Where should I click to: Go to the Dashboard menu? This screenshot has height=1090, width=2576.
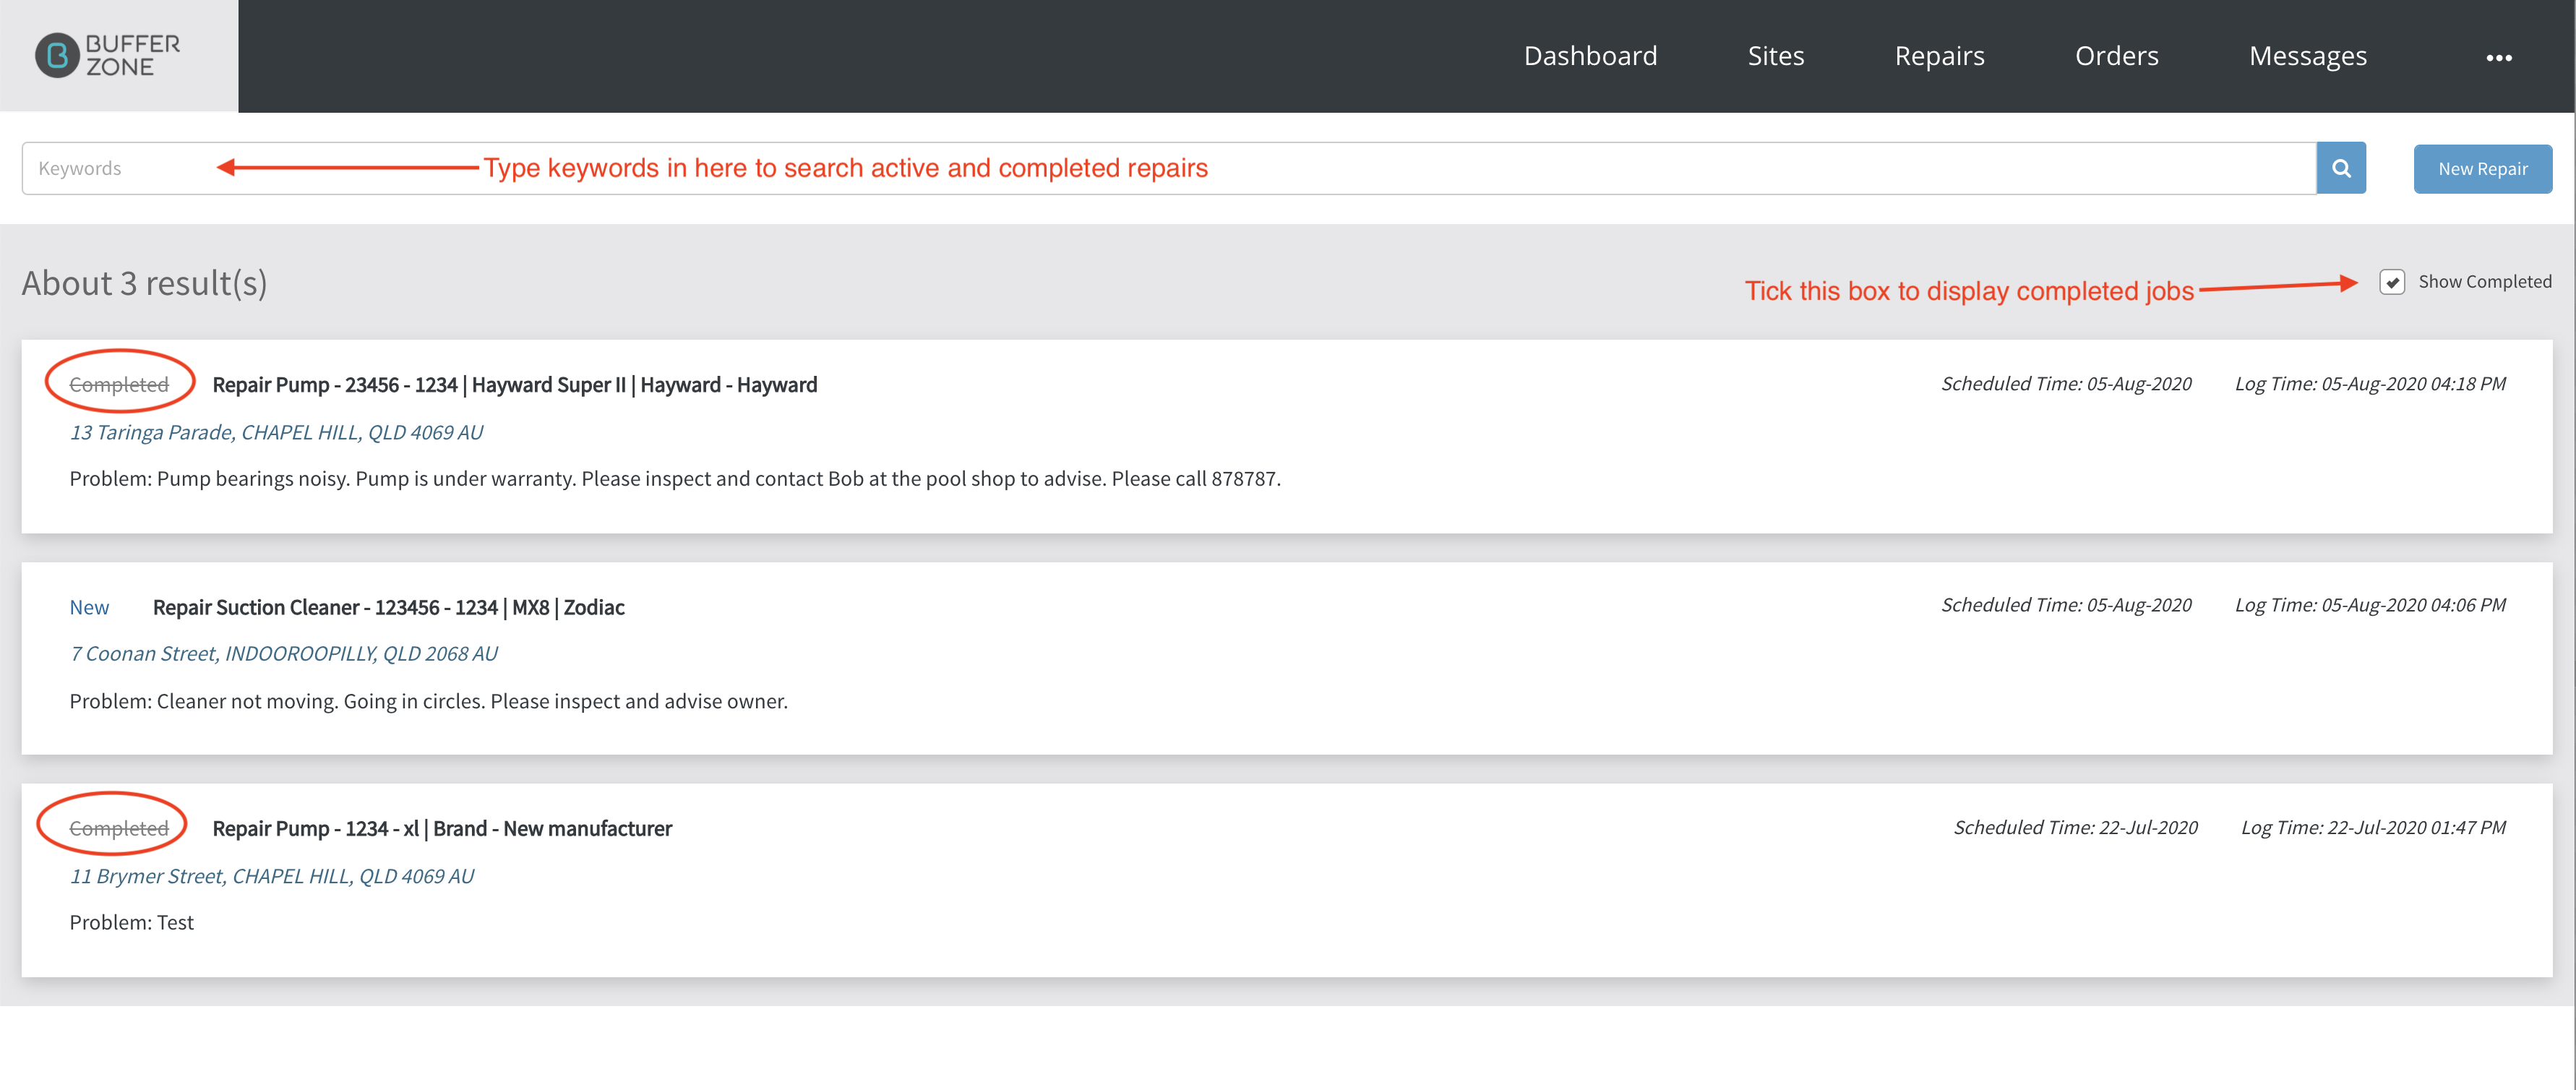(x=1590, y=56)
